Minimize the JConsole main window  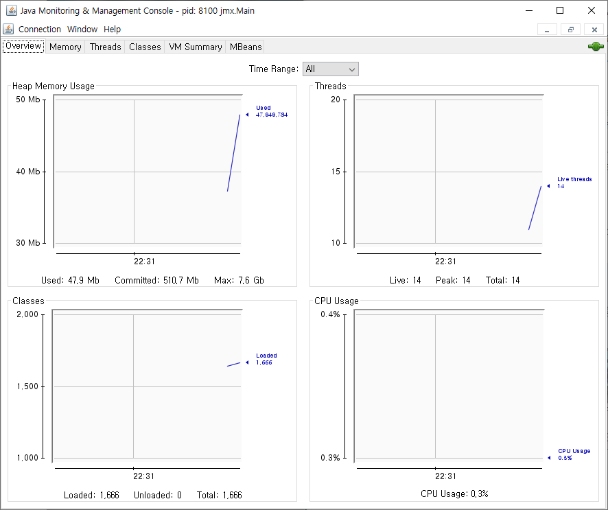pyautogui.click(x=529, y=10)
